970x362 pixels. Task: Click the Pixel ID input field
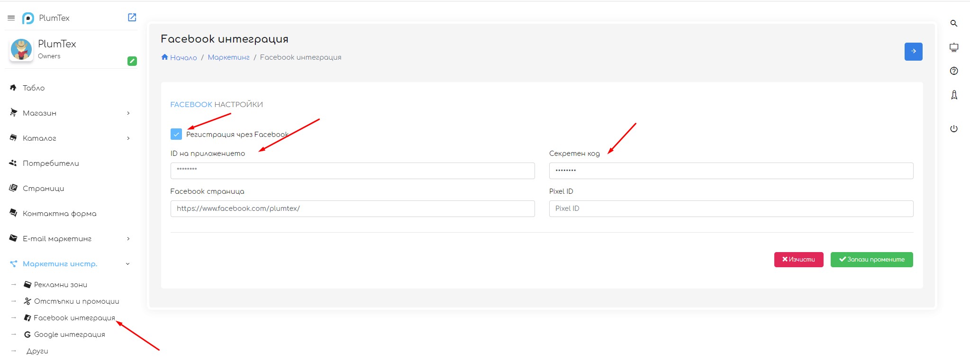(x=731, y=208)
